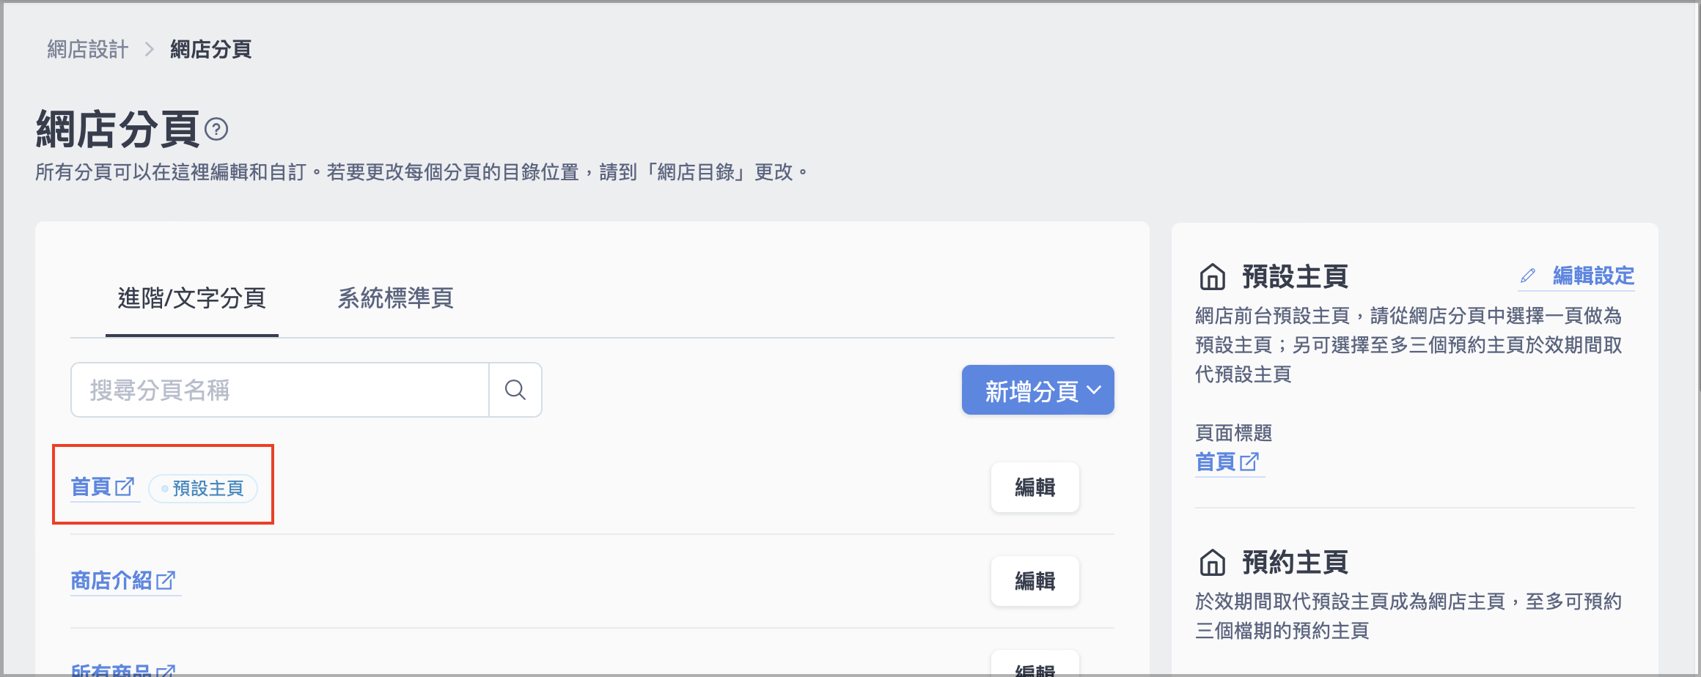
Task: Open external link icon next to 商店介紹
Action: (x=166, y=580)
